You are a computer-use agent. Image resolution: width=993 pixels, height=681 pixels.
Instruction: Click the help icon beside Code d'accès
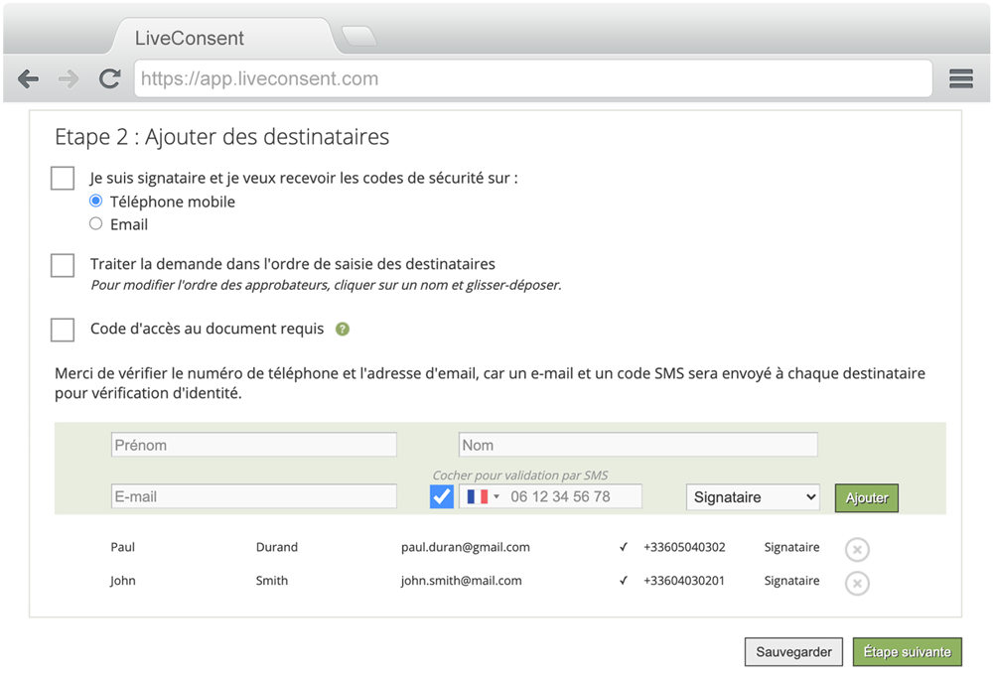(x=343, y=330)
